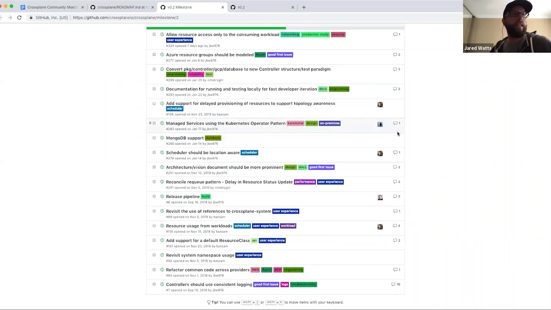Viewport: 551px width, 310px height.
Task: Click the lightbulb Tip icon at bottom
Action: tap(209, 302)
